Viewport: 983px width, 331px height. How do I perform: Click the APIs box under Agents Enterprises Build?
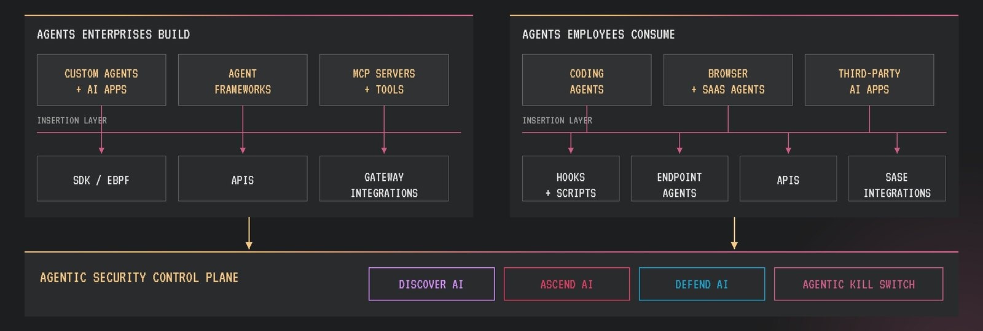coord(243,178)
